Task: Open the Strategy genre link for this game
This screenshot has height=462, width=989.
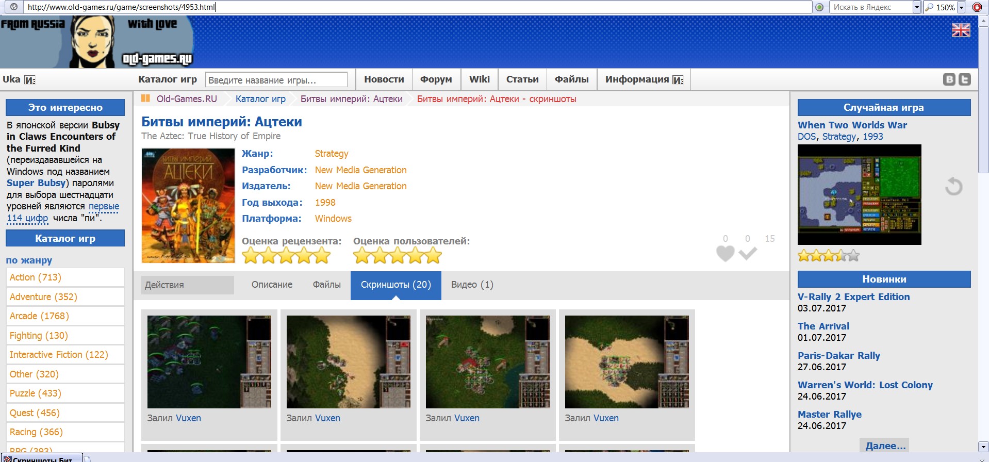Action: point(332,154)
